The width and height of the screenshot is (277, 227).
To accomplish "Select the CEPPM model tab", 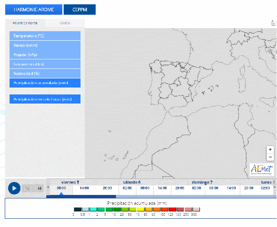I will (x=80, y=10).
